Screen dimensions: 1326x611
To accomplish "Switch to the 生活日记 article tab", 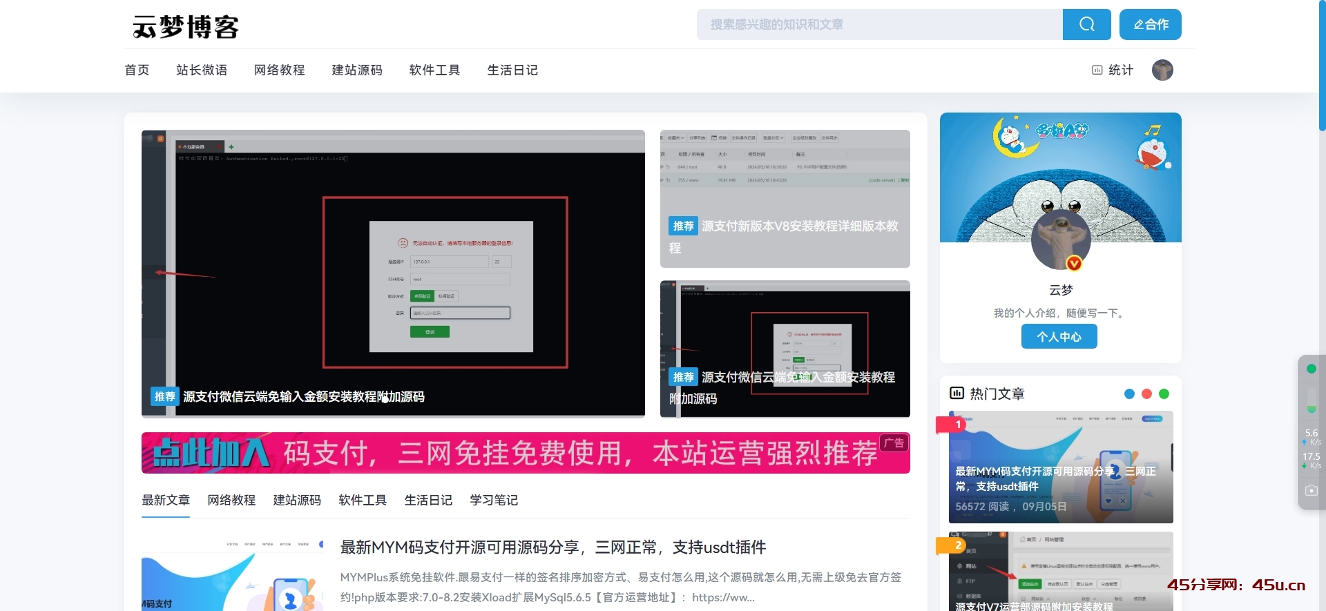I will (x=428, y=500).
